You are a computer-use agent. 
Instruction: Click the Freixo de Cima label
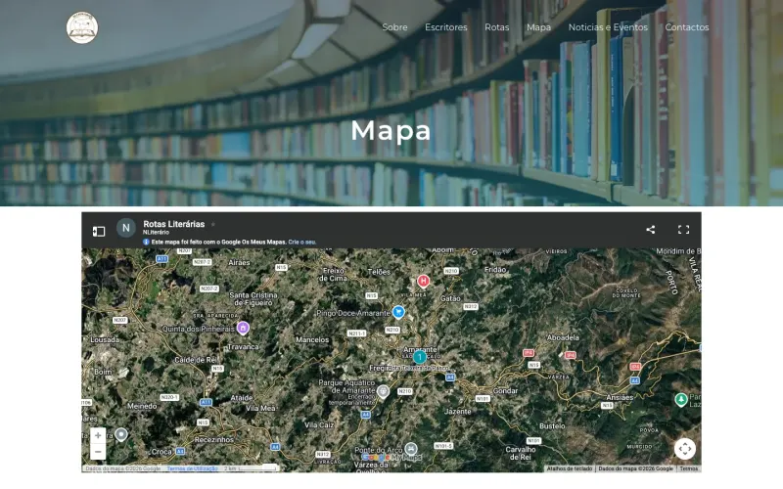pyautogui.click(x=333, y=275)
